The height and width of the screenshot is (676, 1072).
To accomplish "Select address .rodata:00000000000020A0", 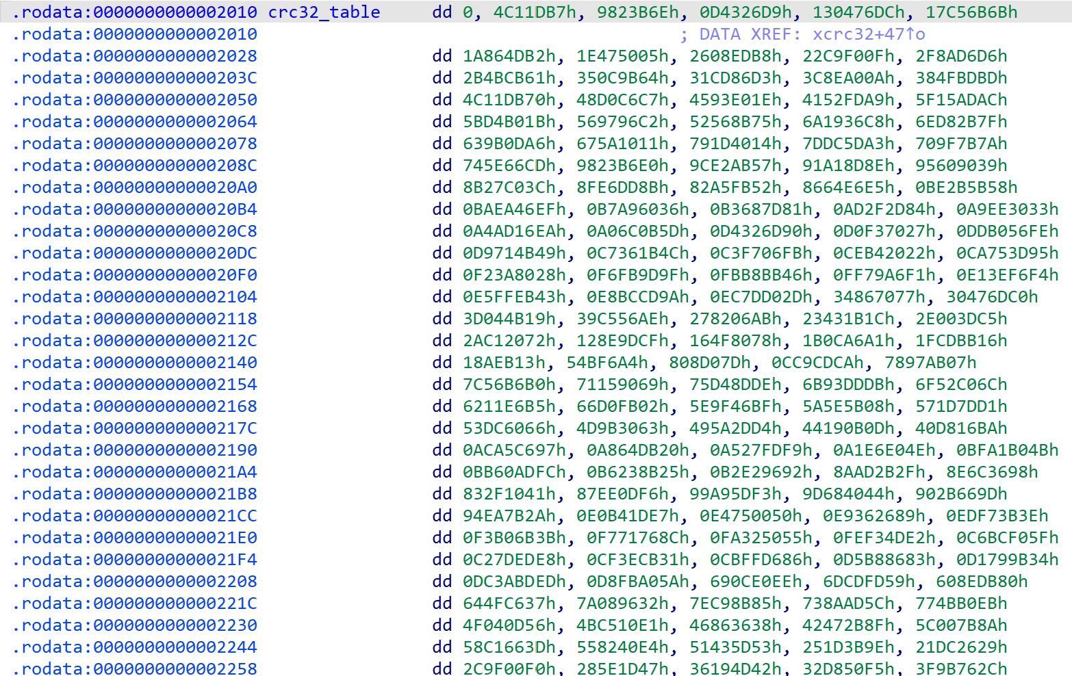I will pos(135,187).
